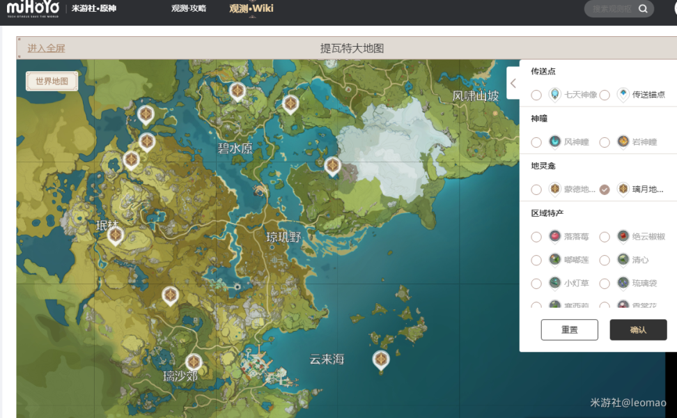Enable the 传送锚点 filter radio
This screenshot has width=677, height=418.
605,95
